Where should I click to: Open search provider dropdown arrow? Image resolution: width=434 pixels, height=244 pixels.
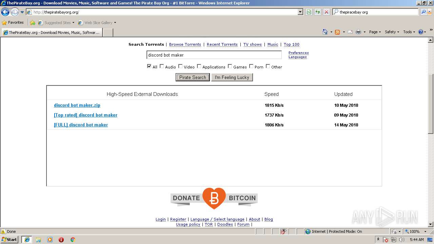tap(430, 12)
